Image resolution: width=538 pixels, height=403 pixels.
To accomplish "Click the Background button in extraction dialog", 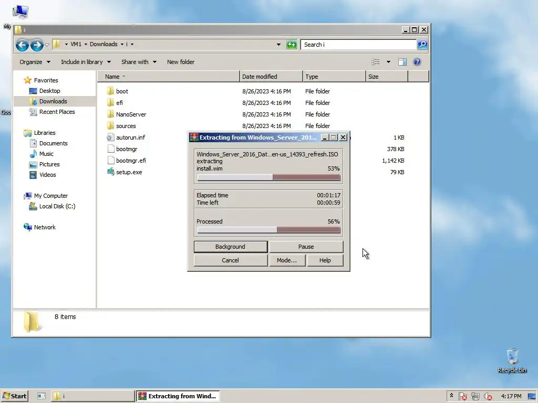I will coord(231,247).
